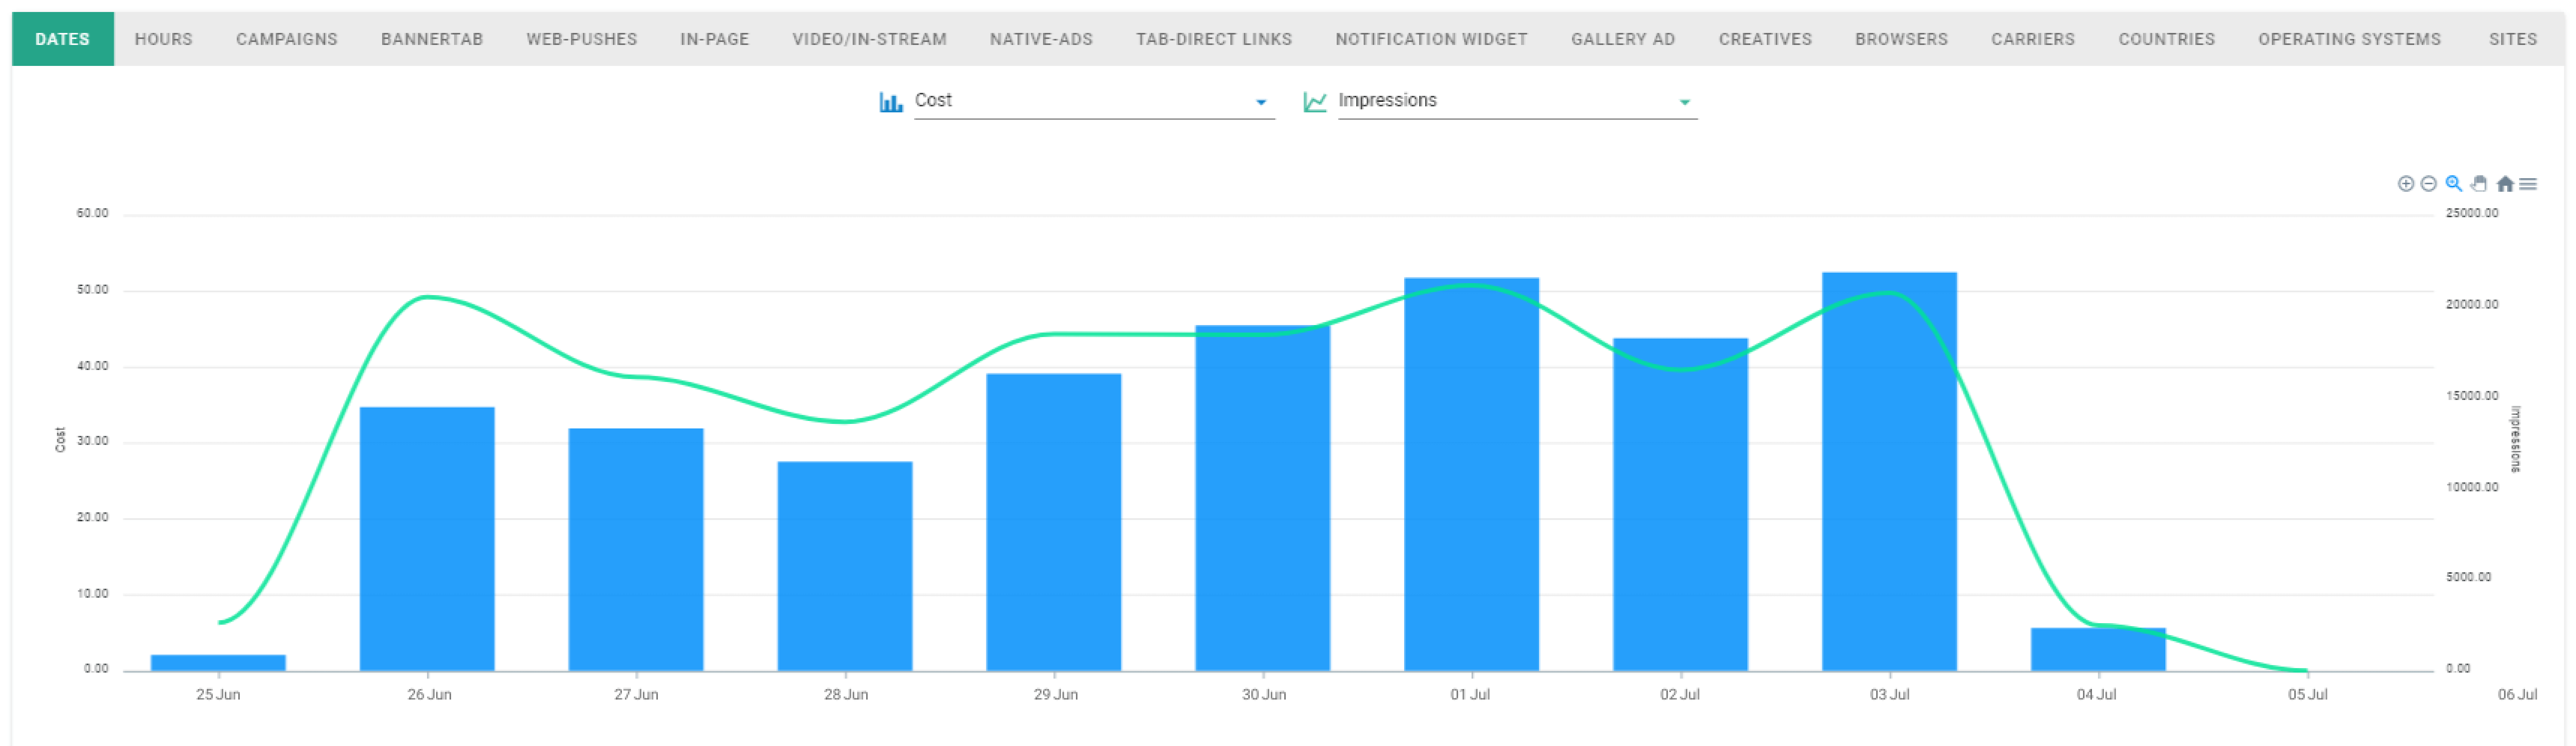Select the Web-Pushes tab
This screenshot has width=2576, height=746.
[581, 39]
